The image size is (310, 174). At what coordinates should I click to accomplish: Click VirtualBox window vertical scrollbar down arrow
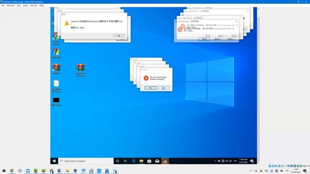pos(258,163)
